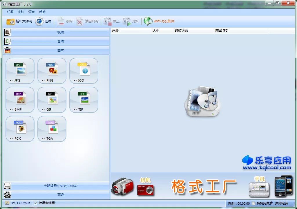The height and width of the screenshot is (209, 297).
Task: Select the convert to JPG image tool
Action: pos(20,71)
